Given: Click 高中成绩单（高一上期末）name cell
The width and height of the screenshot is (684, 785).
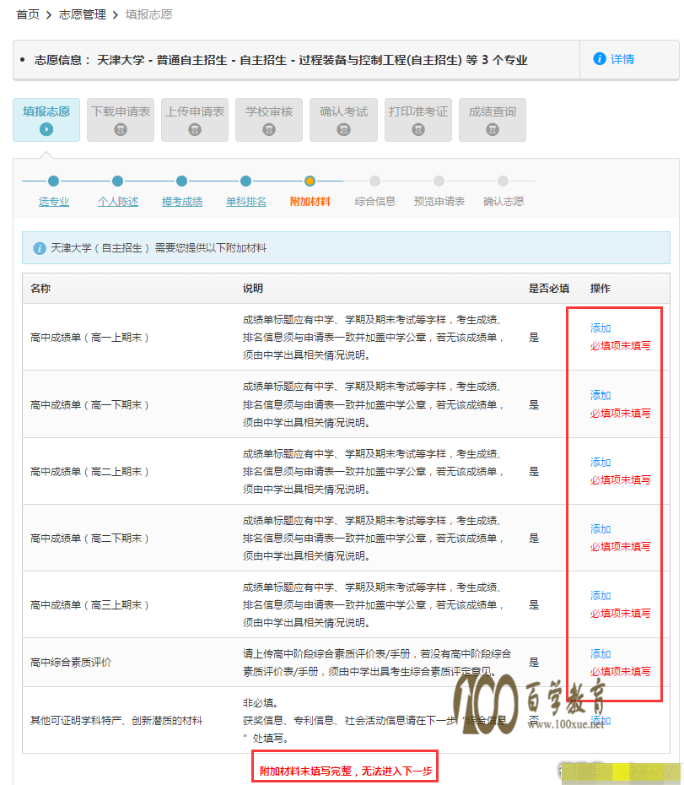Looking at the screenshot, I should [89, 338].
